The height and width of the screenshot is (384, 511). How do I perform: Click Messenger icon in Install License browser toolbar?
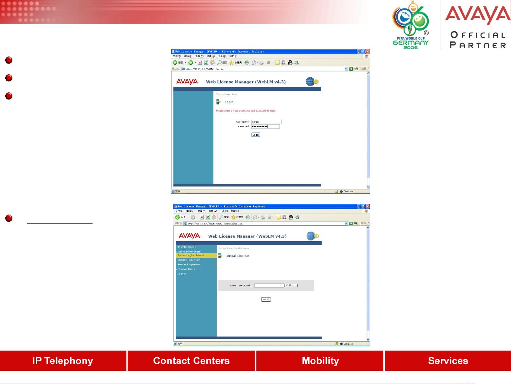297,217
